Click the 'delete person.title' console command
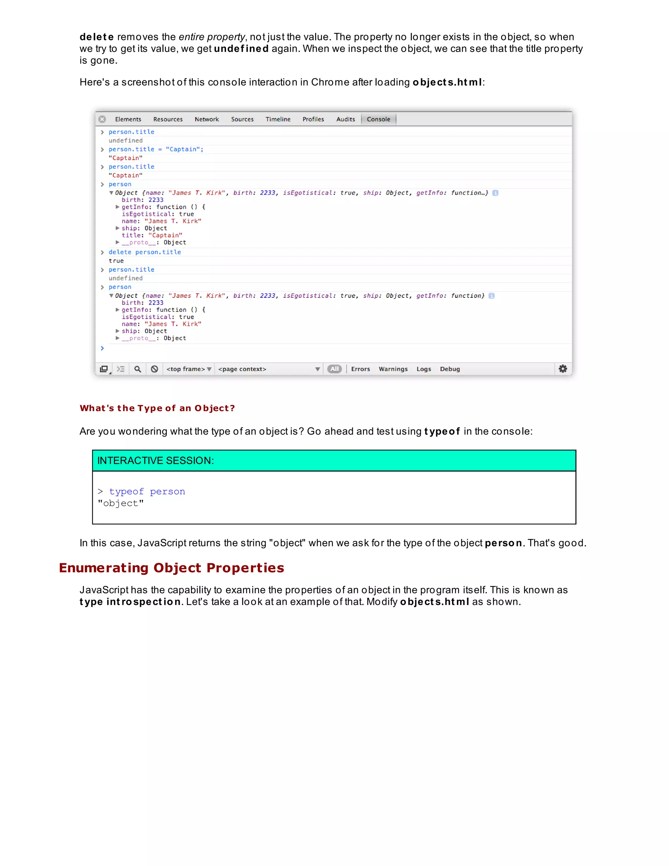The image size is (669, 866). [x=145, y=252]
